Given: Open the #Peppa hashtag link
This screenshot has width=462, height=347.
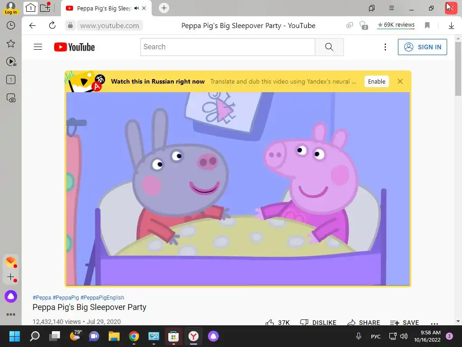Looking at the screenshot, I should 42,297.
